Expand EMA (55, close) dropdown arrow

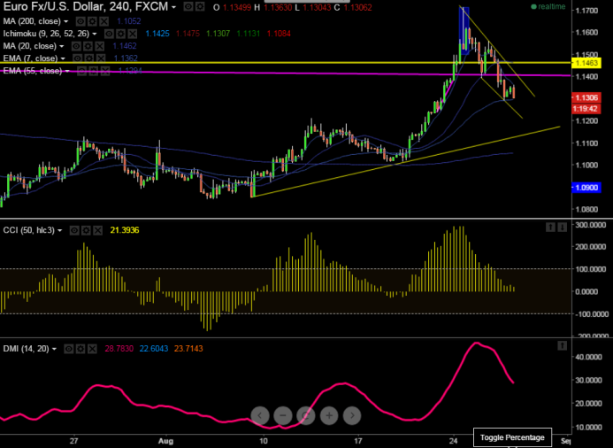coord(67,71)
